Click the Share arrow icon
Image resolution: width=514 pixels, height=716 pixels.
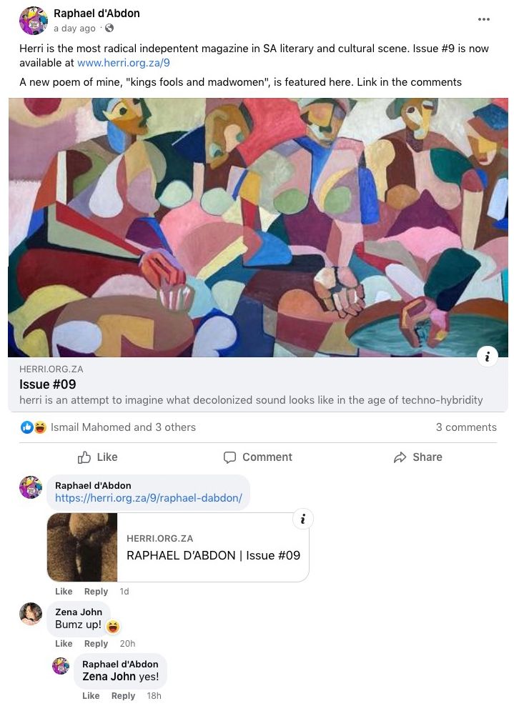400,457
